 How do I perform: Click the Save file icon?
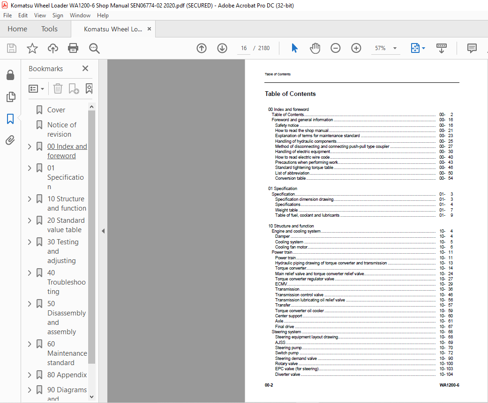[x=12, y=48]
